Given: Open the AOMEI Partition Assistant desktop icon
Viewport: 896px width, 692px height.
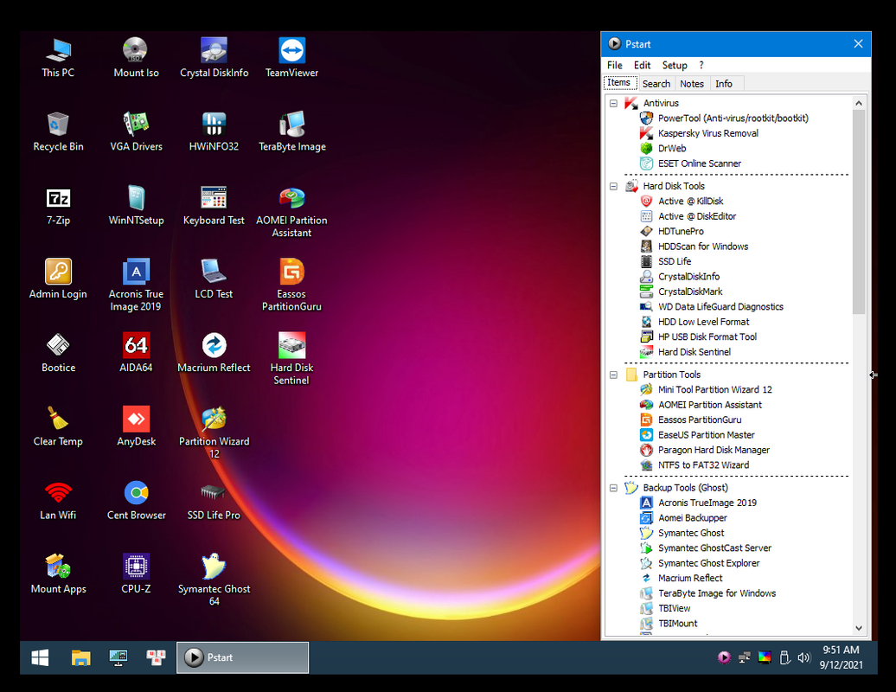Looking at the screenshot, I should 292,211.
